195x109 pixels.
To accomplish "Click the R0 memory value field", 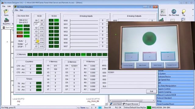I will pyautogui.click(x=93, y=66).
